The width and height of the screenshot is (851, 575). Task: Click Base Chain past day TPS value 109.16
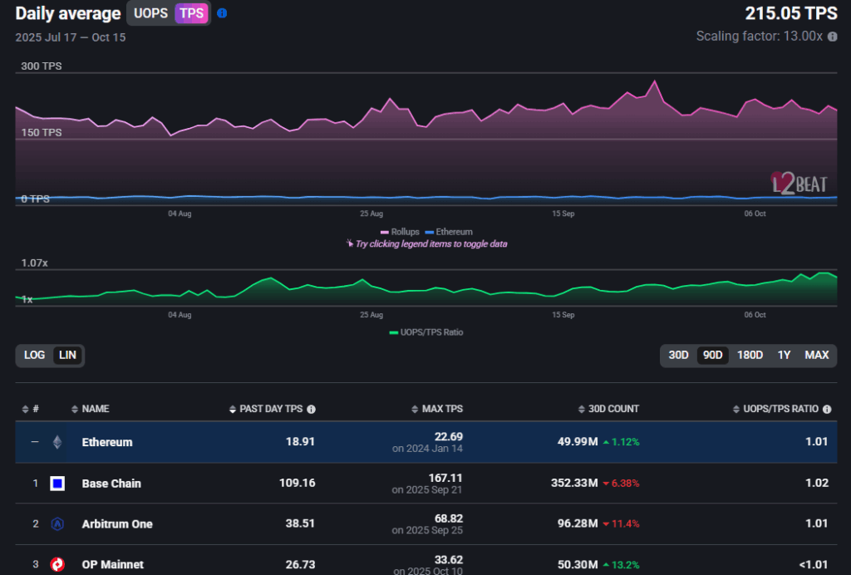click(297, 483)
